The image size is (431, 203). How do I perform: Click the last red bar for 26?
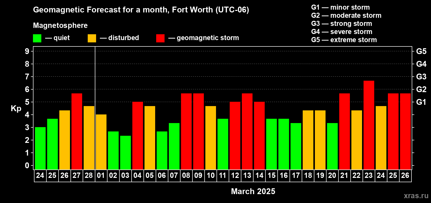point(405,131)
